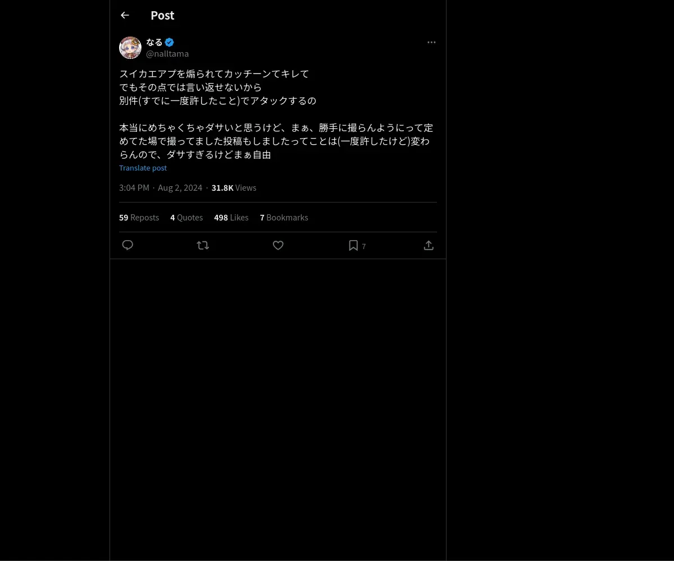Click the Post header title
Screen dimensions: 674x561
point(162,15)
